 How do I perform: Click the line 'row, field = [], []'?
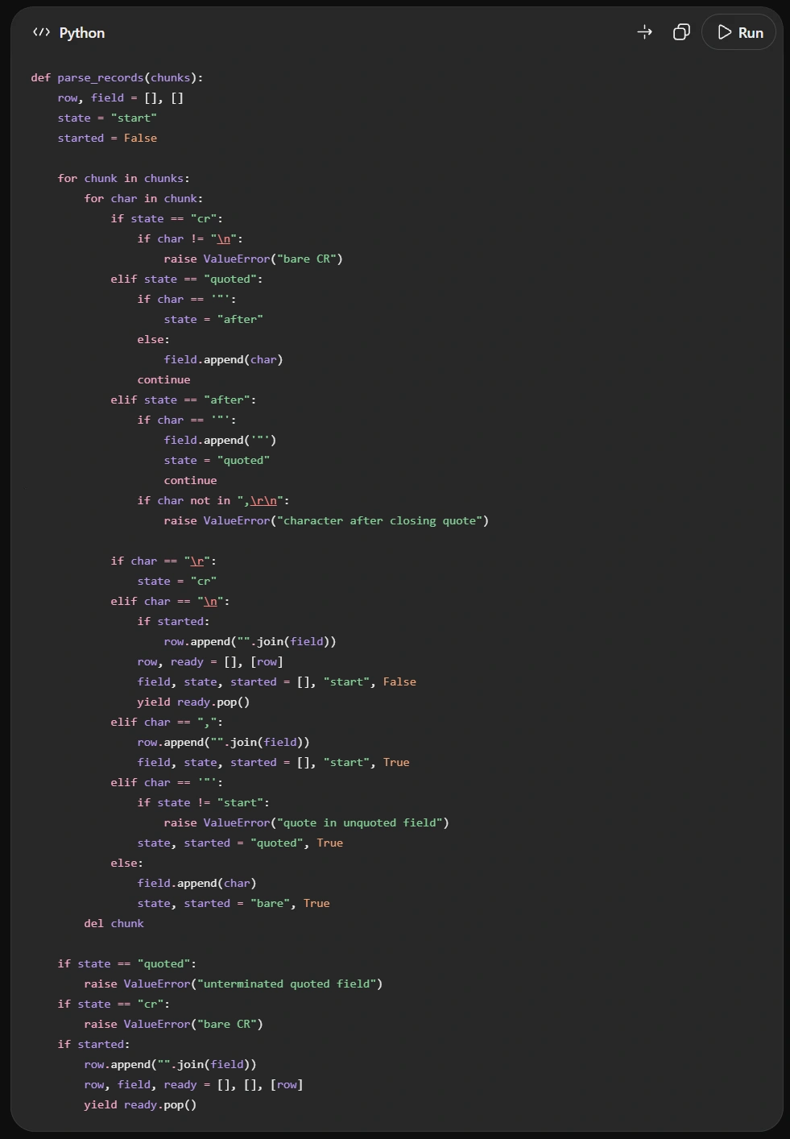point(121,97)
